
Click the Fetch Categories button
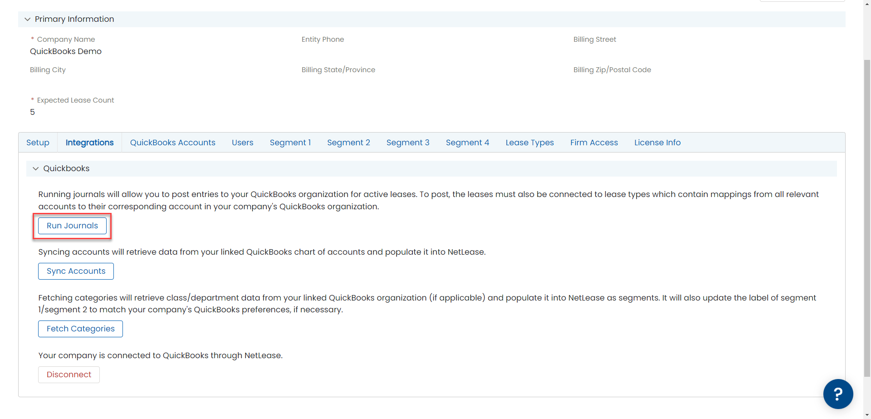[81, 329]
